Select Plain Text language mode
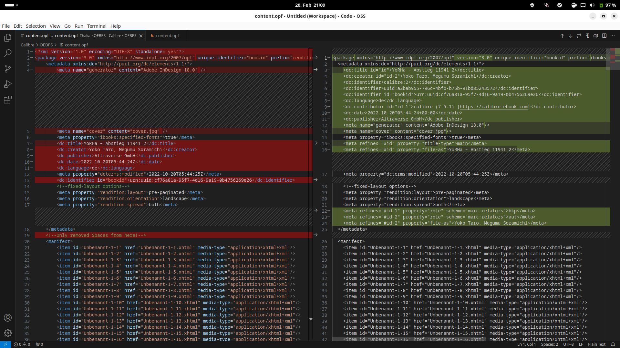 point(596,344)
